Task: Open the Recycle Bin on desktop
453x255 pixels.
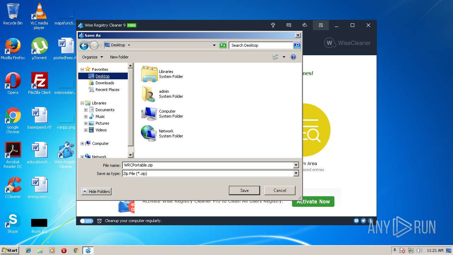Action: [x=13, y=14]
